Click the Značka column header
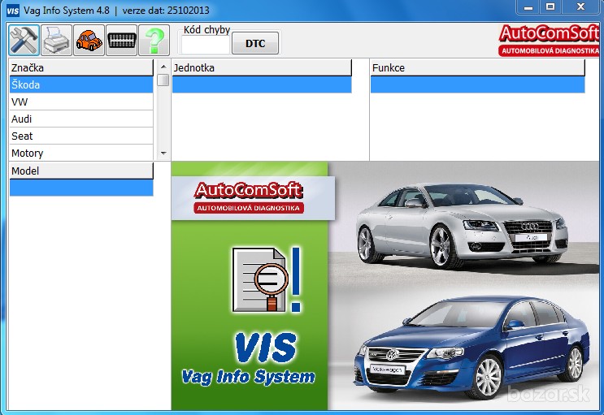Image resolution: width=604 pixels, height=415 pixels. (x=81, y=67)
